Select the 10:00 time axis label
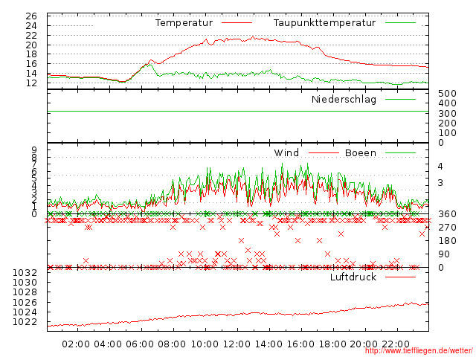476x357 pixels. [205, 344]
